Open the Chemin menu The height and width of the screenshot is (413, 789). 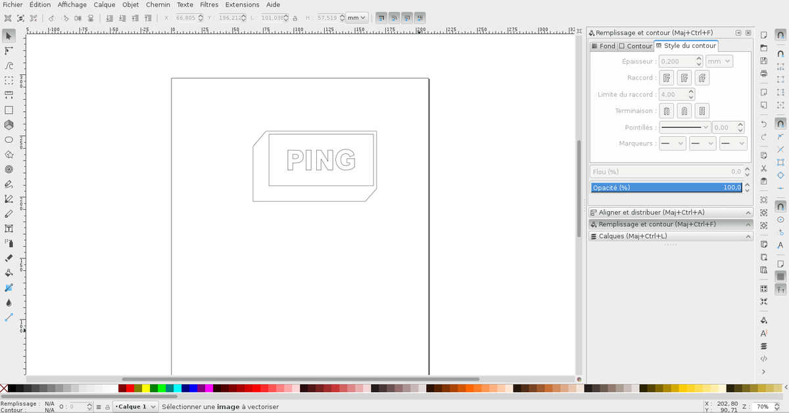(x=158, y=5)
